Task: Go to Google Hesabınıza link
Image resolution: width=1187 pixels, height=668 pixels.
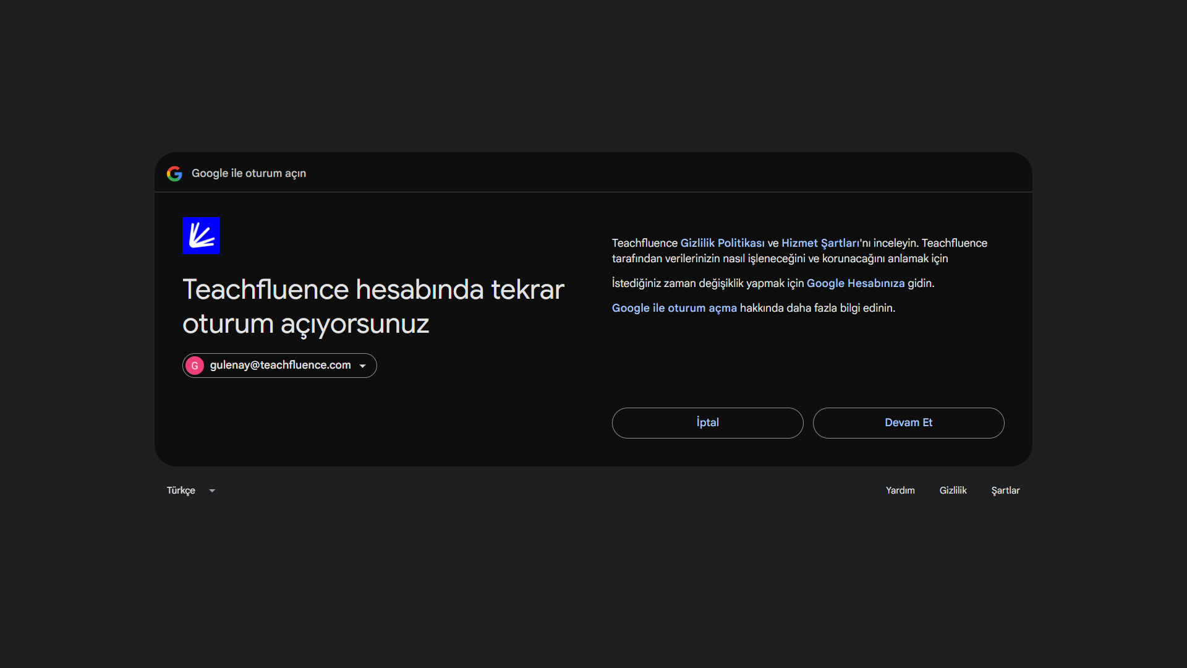Action: pyautogui.click(x=856, y=283)
